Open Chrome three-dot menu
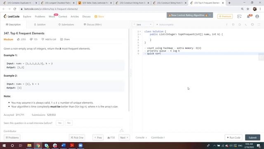264x149 pixels. click(260, 9)
